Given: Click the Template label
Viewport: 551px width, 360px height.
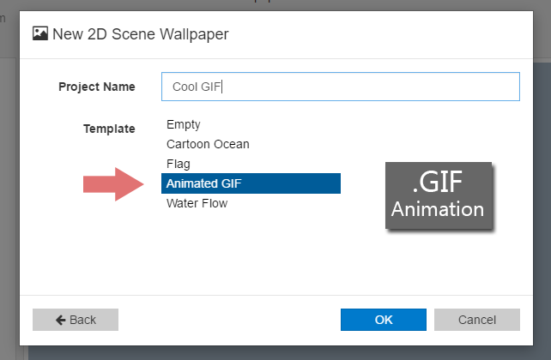Looking at the screenshot, I should pyautogui.click(x=109, y=129).
